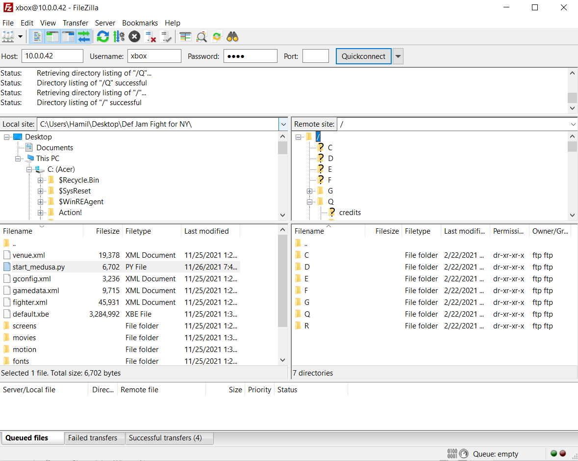Disconnect from the current server

[x=151, y=36]
